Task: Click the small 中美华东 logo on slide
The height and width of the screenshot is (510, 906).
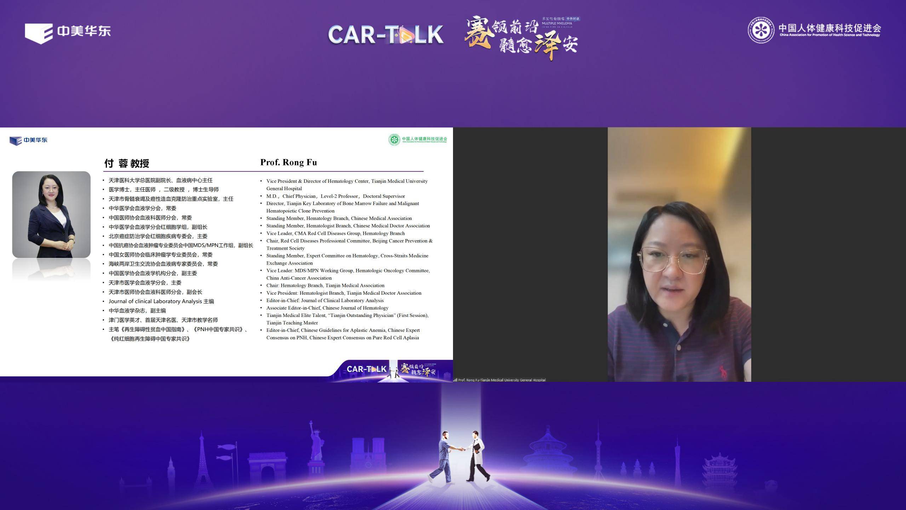Action: click(28, 140)
